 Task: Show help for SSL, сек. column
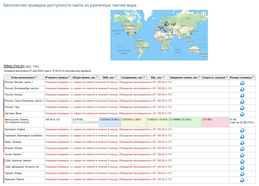coord(163,77)
